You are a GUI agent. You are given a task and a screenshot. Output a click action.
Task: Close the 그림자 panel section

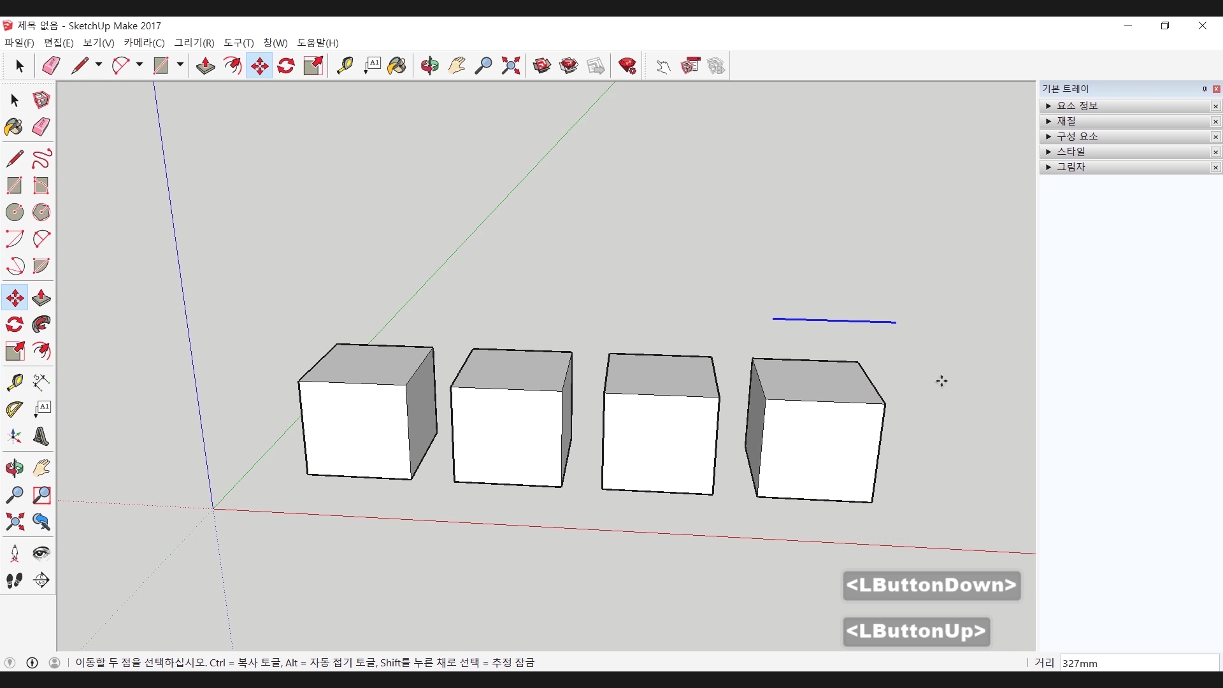(1215, 167)
